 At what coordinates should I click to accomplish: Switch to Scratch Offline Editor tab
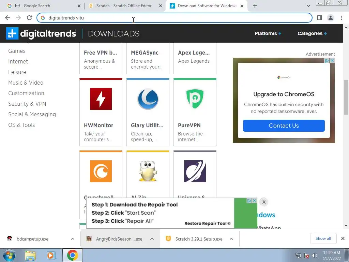[x=125, y=6]
